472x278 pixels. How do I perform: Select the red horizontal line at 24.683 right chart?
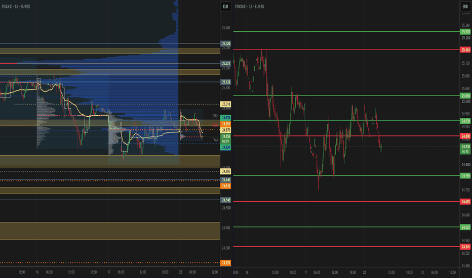[x=346, y=201]
